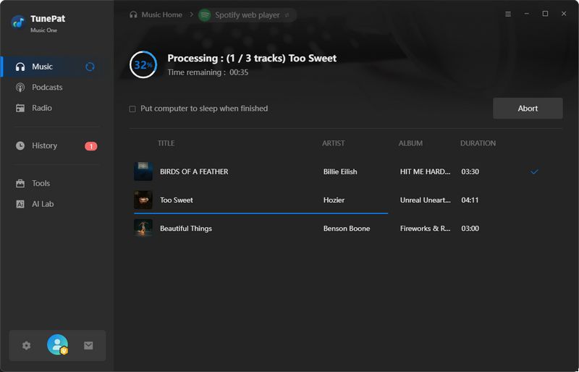The height and width of the screenshot is (372, 579).
Task: Click the settings gear icon
Action: click(x=27, y=346)
